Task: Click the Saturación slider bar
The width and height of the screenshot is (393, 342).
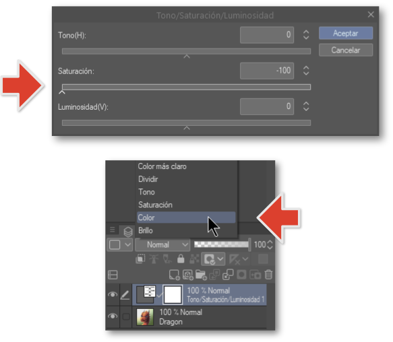Action: [x=186, y=87]
